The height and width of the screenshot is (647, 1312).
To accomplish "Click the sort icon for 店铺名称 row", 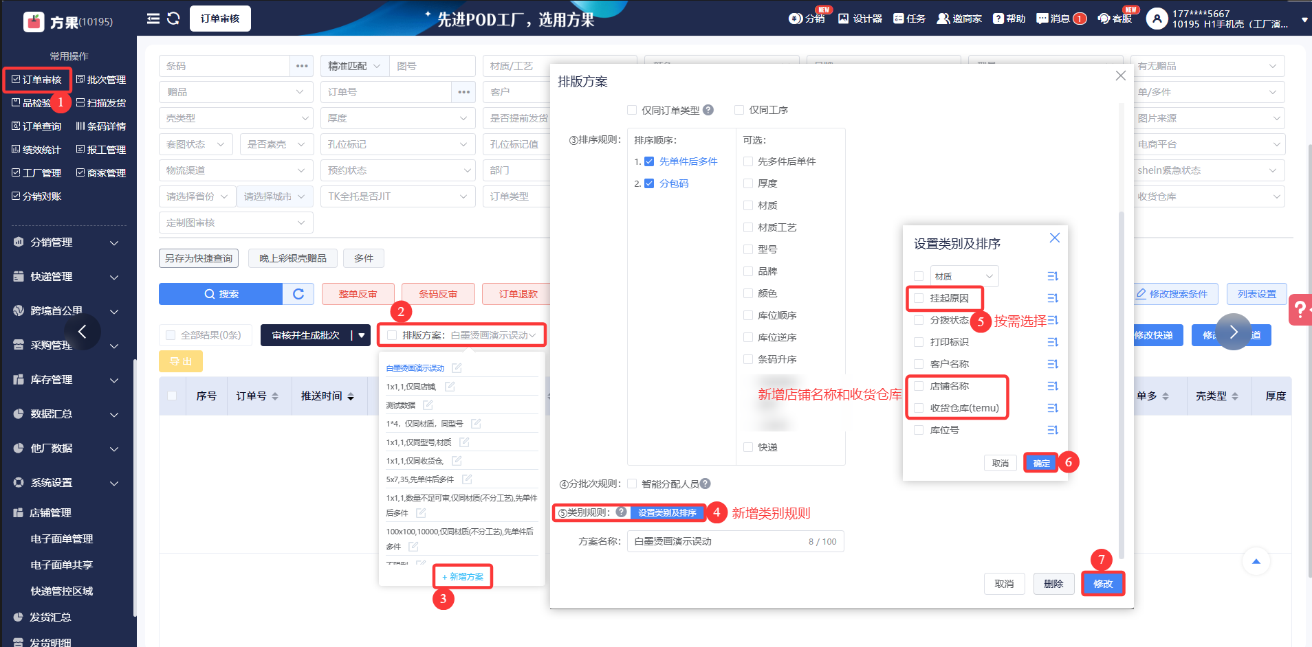I will pos(1052,386).
